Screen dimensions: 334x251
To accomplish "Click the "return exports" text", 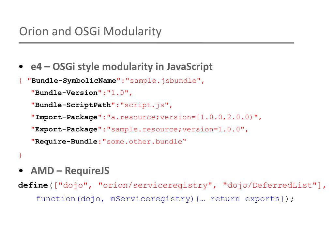I will click(x=245, y=199).
